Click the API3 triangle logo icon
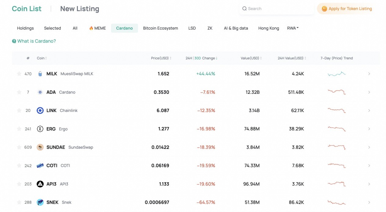 (40, 184)
